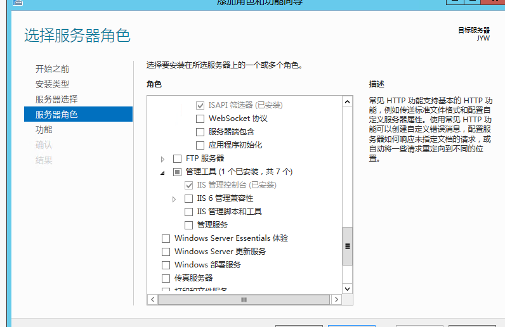Expand the FTP 服务器 tree node

(163, 158)
